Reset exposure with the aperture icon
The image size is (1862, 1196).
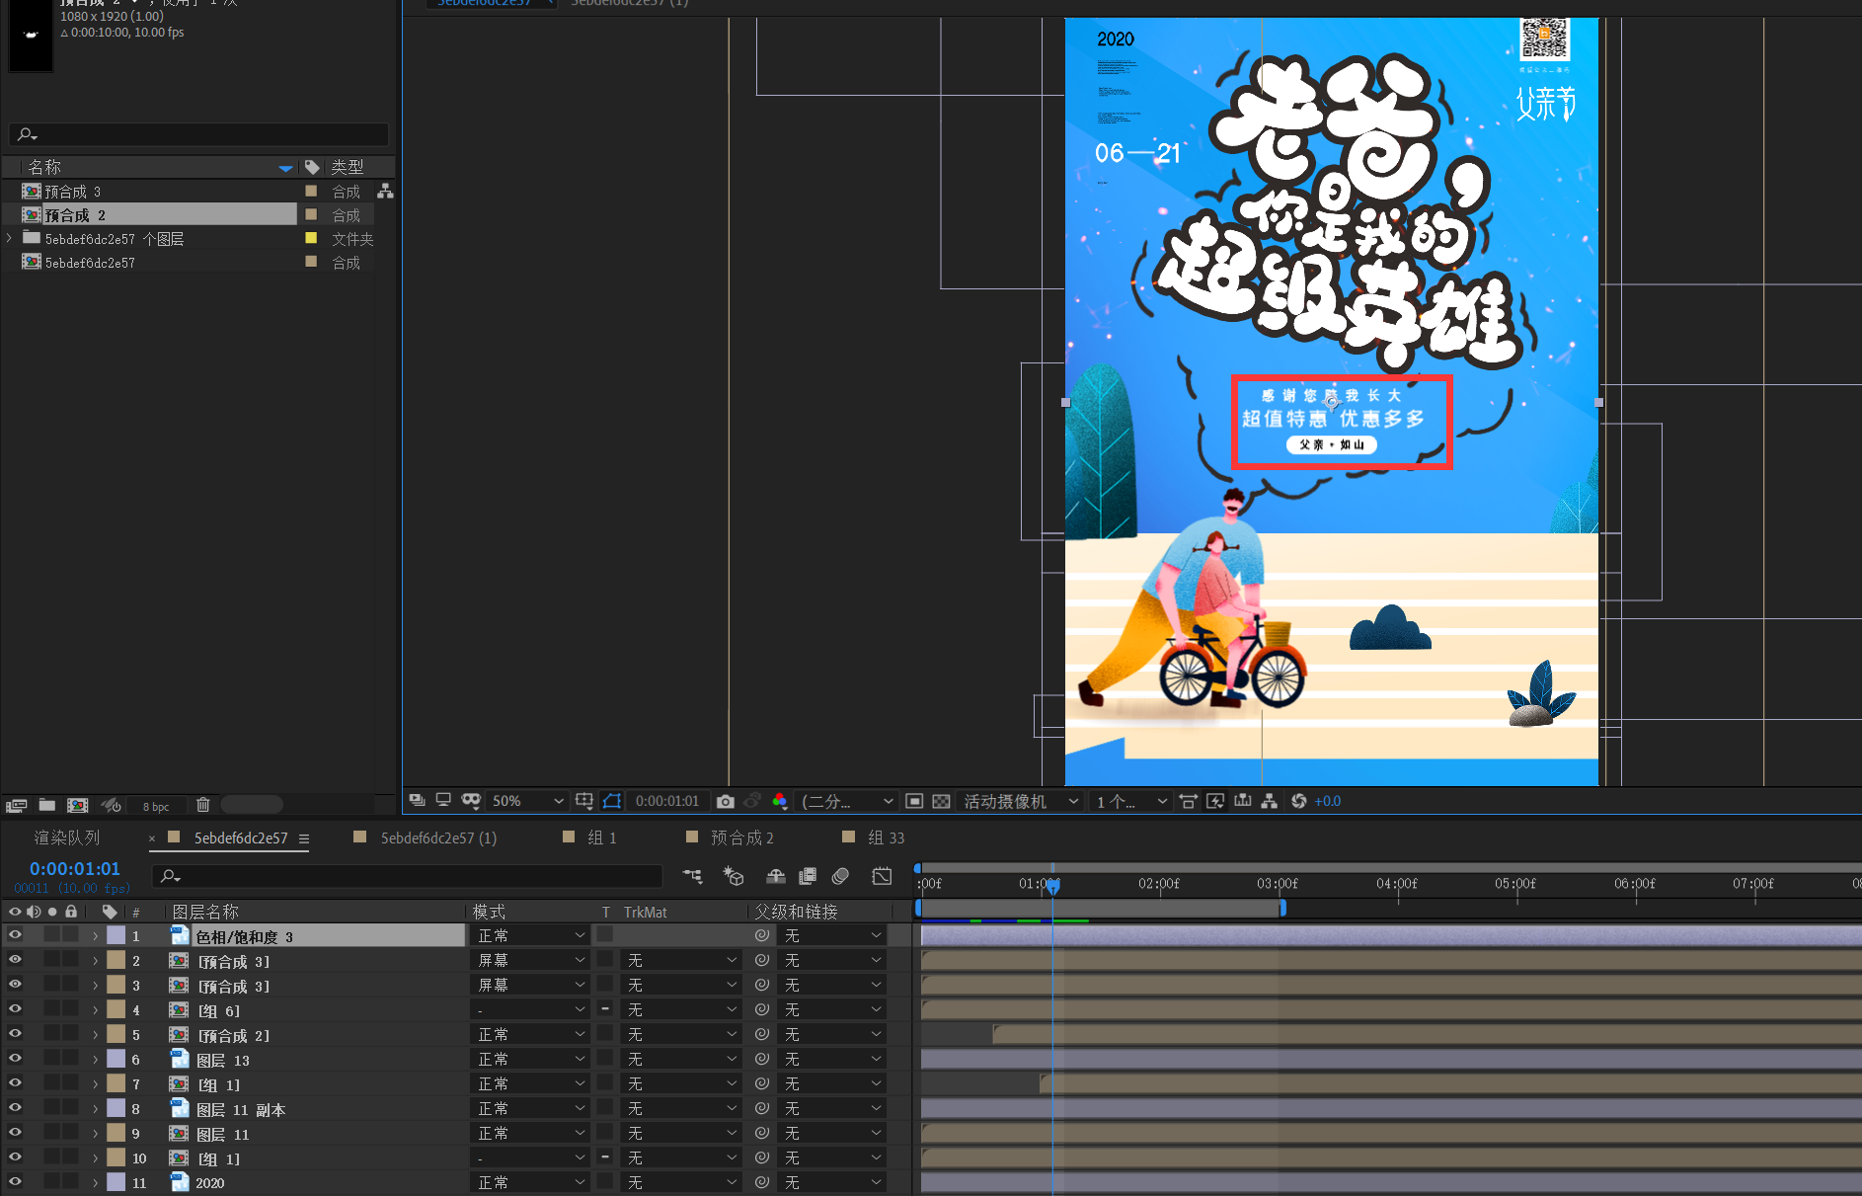point(1298,801)
